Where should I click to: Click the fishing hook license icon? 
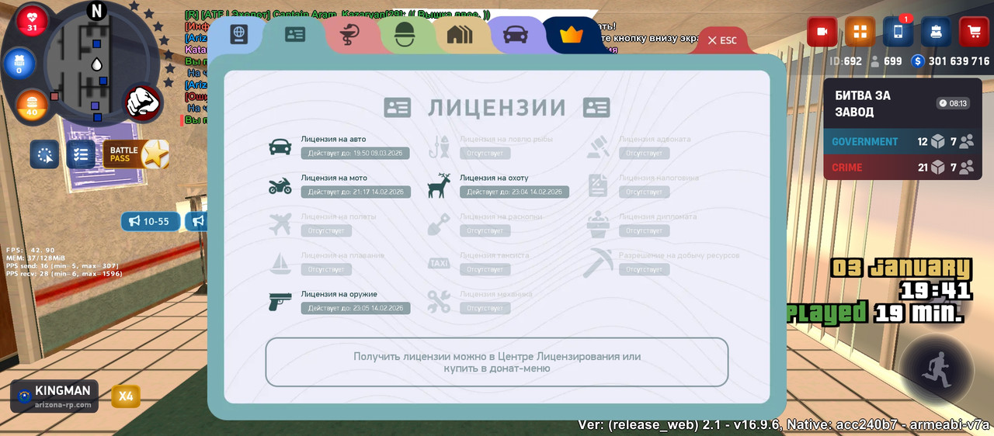tap(439, 147)
